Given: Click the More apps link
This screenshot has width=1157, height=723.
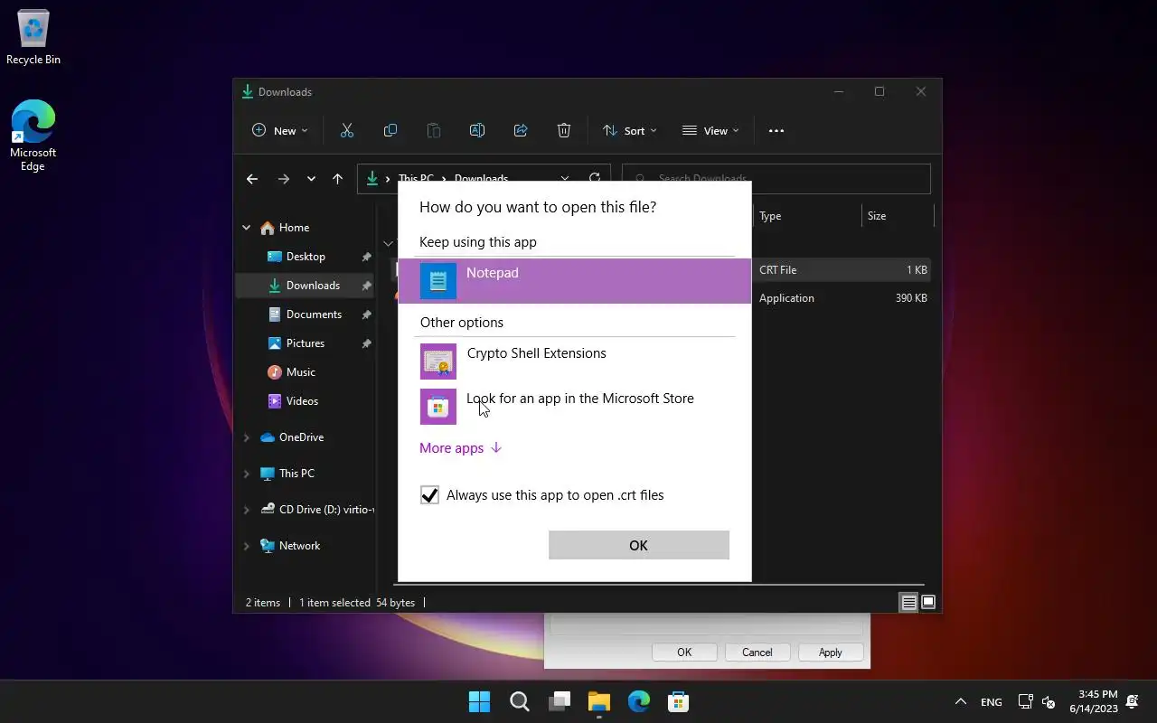Looking at the screenshot, I should (460, 448).
